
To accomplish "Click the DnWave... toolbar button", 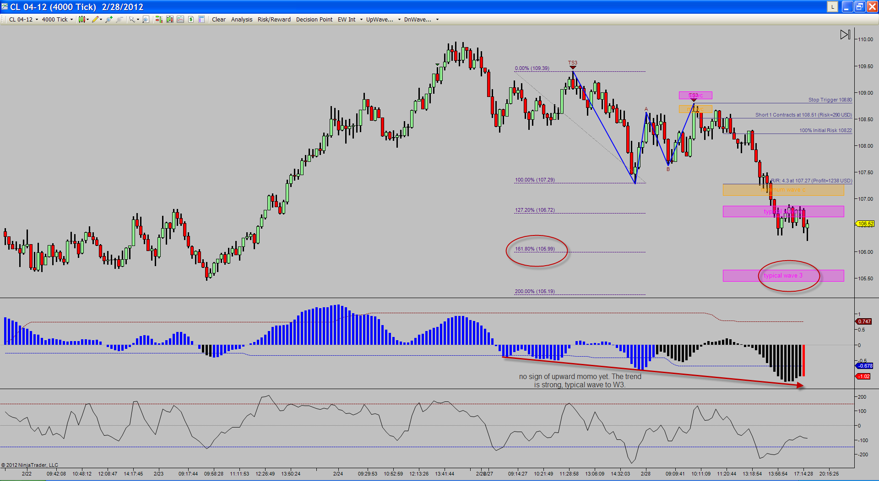I will click(418, 20).
